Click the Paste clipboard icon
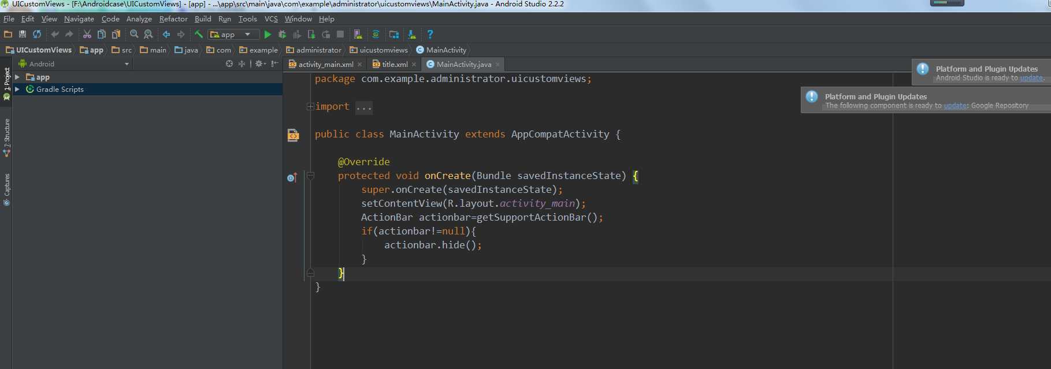This screenshot has width=1051, height=369. (116, 34)
